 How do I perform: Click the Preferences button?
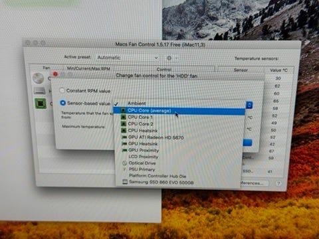pyautogui.click(x=255, y=183)
